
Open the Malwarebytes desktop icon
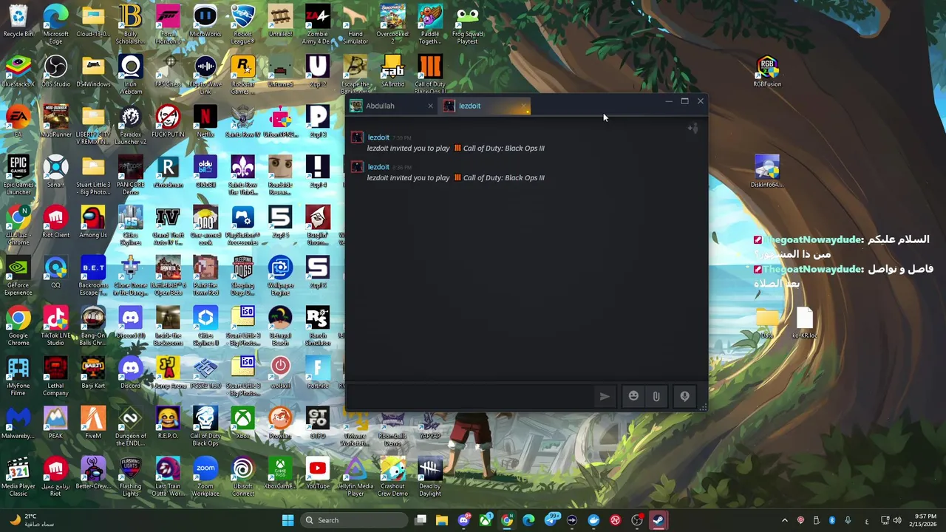pos(18,424)
